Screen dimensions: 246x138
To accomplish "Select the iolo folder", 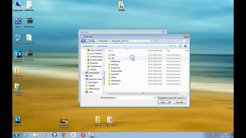I will point(113,58).
